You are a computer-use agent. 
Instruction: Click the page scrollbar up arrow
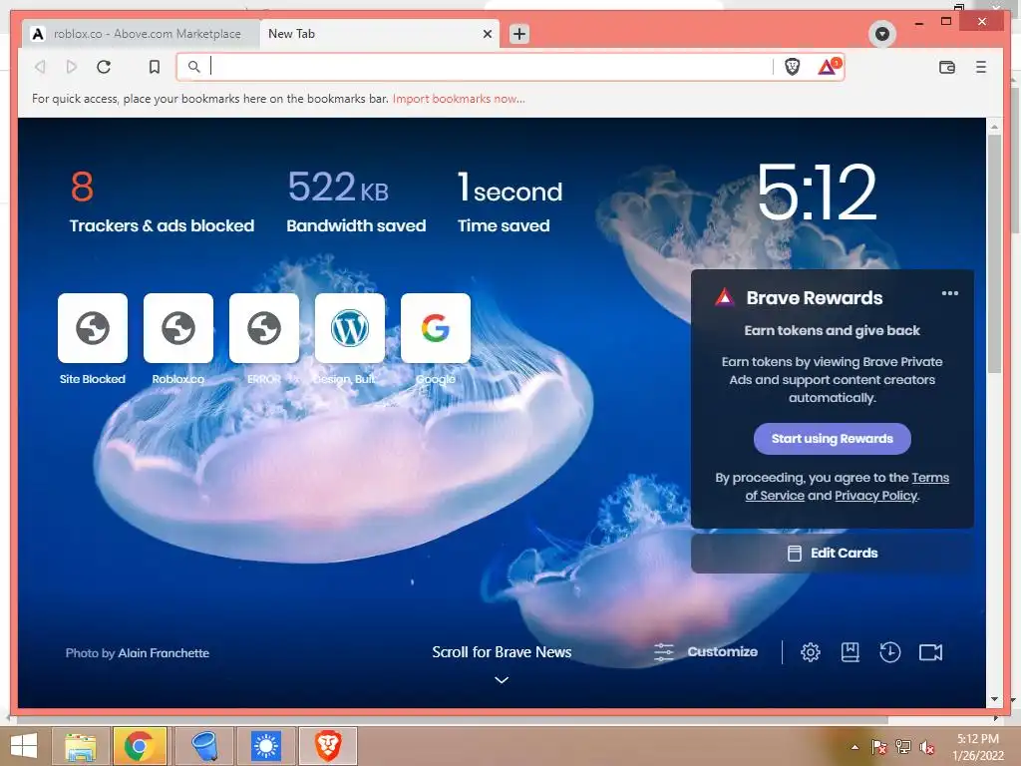pyautogui.click(x=994, y=127)
